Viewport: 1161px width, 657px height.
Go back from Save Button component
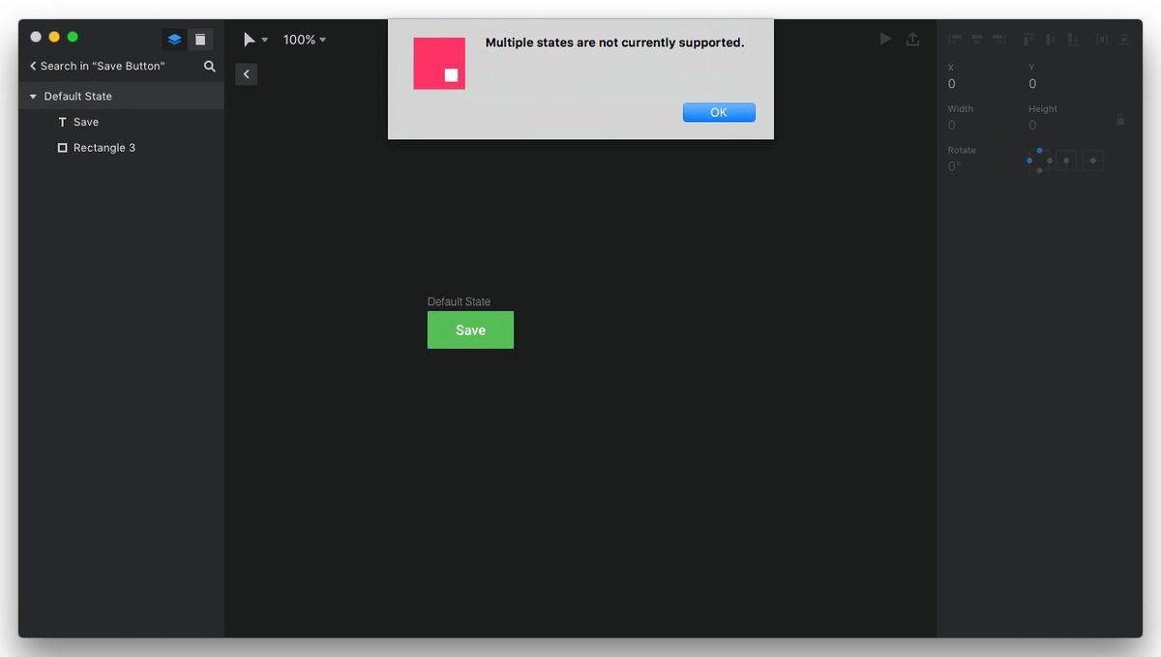[33, 67]
